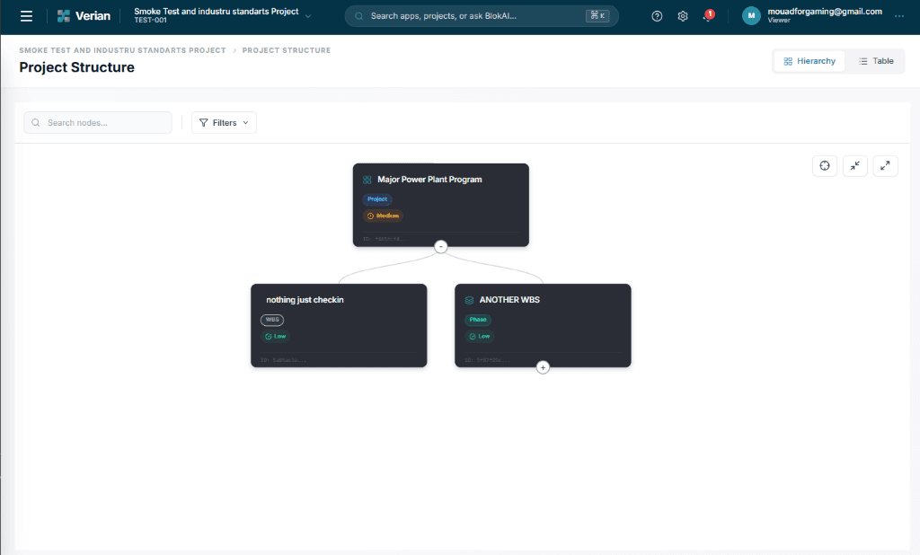The image size is (920, 555).
Task: Click the global search apps bar
Action: tap(481, 16)
